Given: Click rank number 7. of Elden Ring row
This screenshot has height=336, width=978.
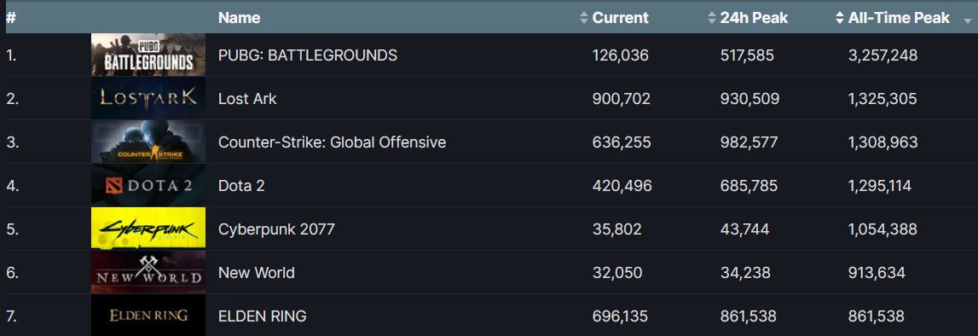Looking at the screenshot, I should [x=11, y=316].
